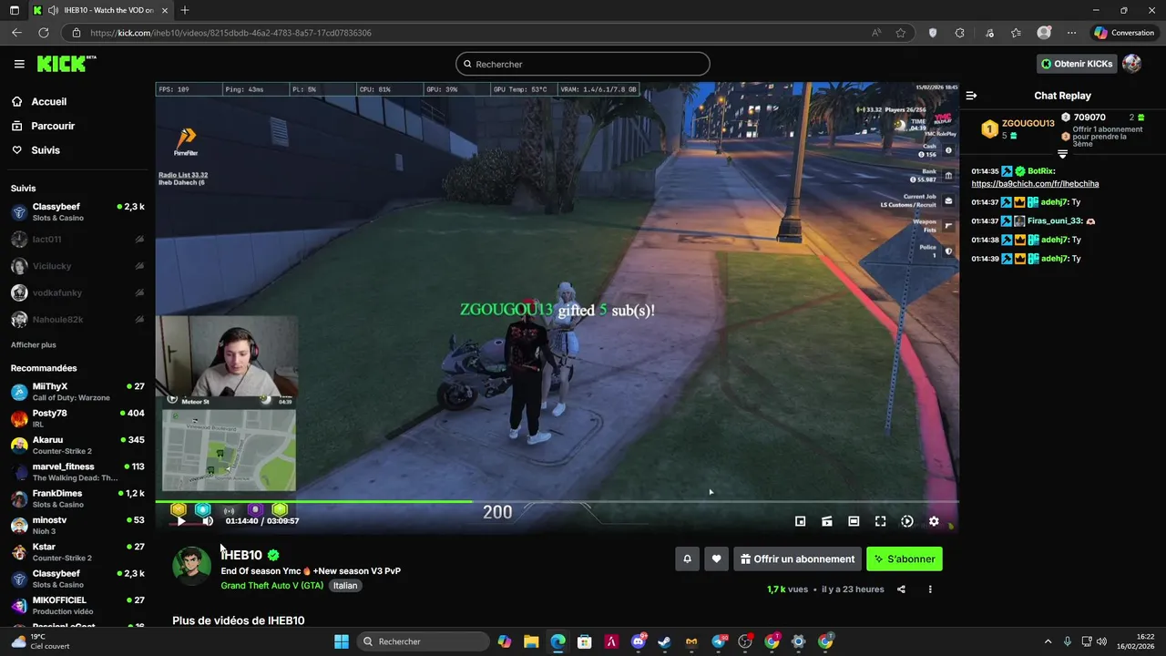Open marvel_fitness recommended channel
This screenshot has width=1166, height=656.
77,472
